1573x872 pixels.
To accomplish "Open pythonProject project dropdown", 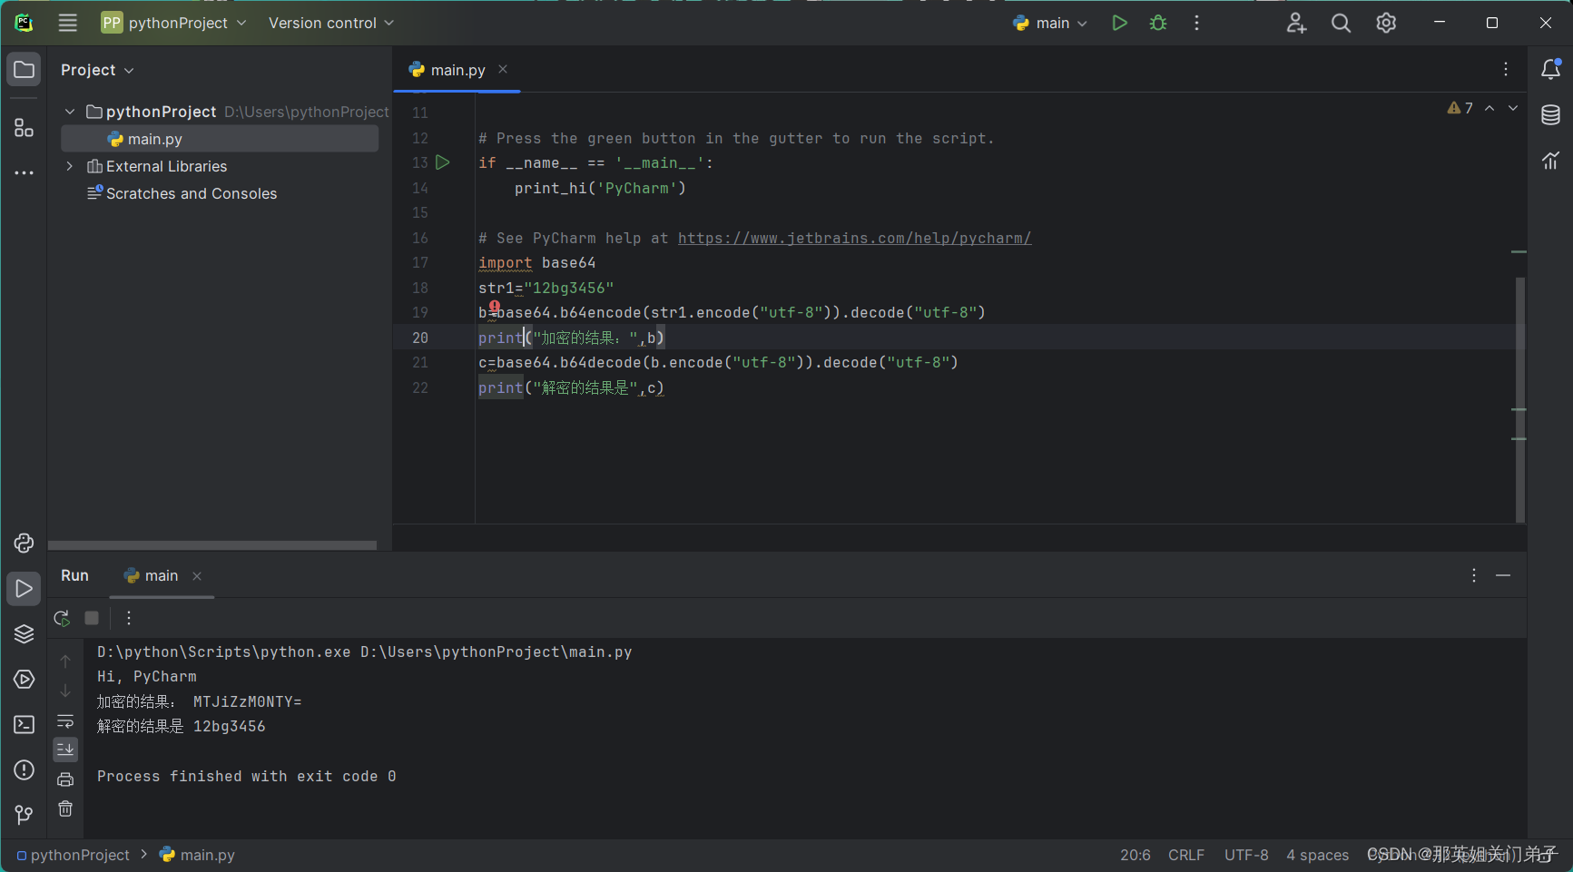I will click(173, 23).
